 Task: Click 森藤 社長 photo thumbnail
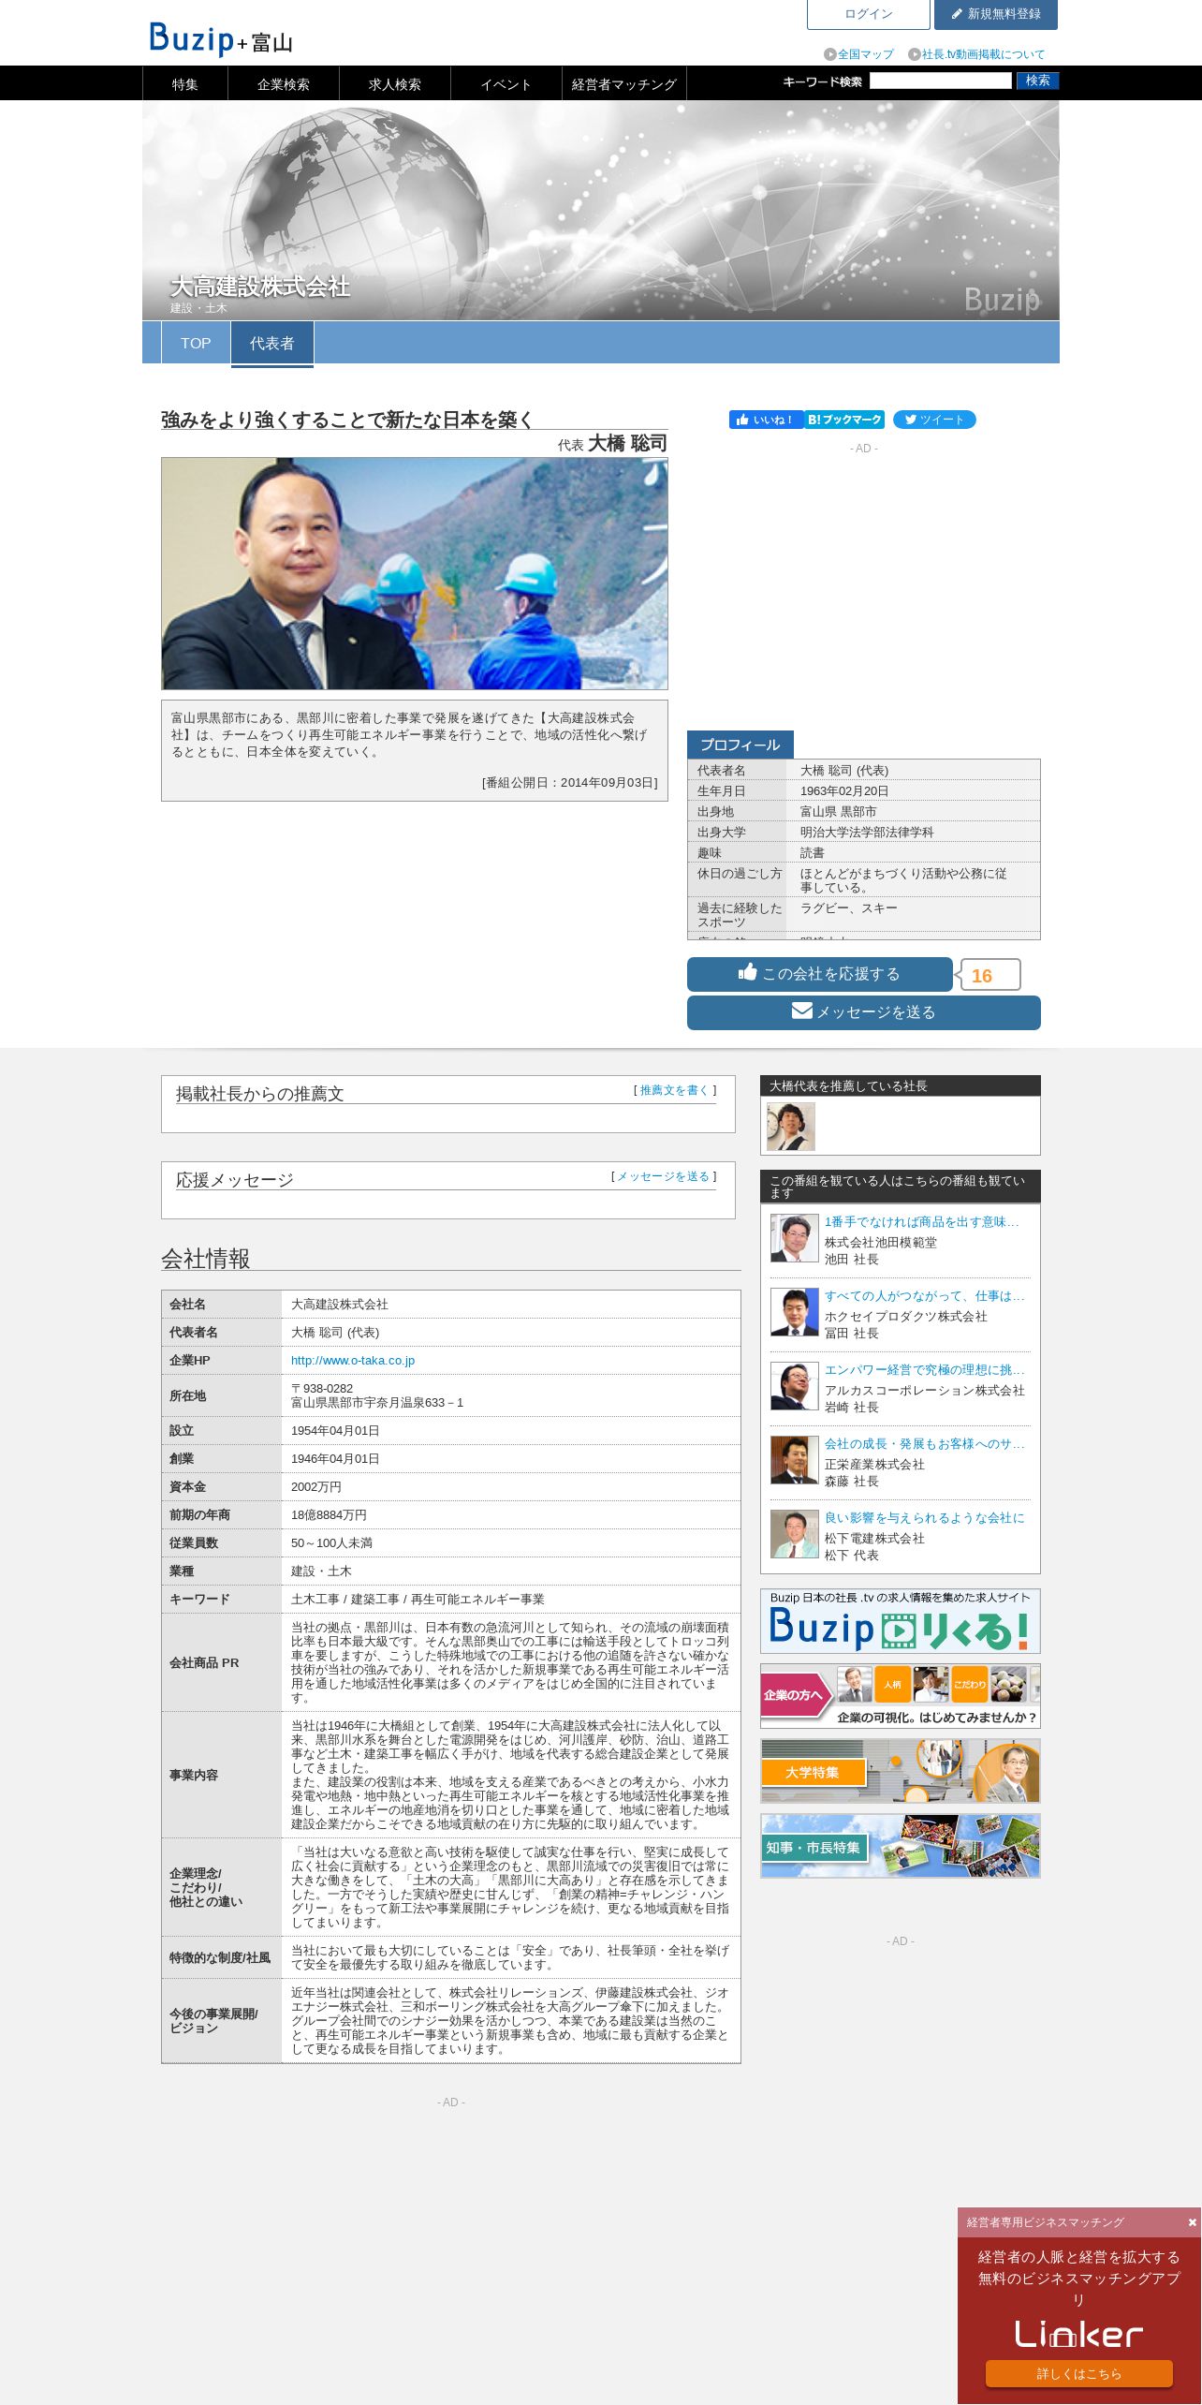pos(795,1460)
